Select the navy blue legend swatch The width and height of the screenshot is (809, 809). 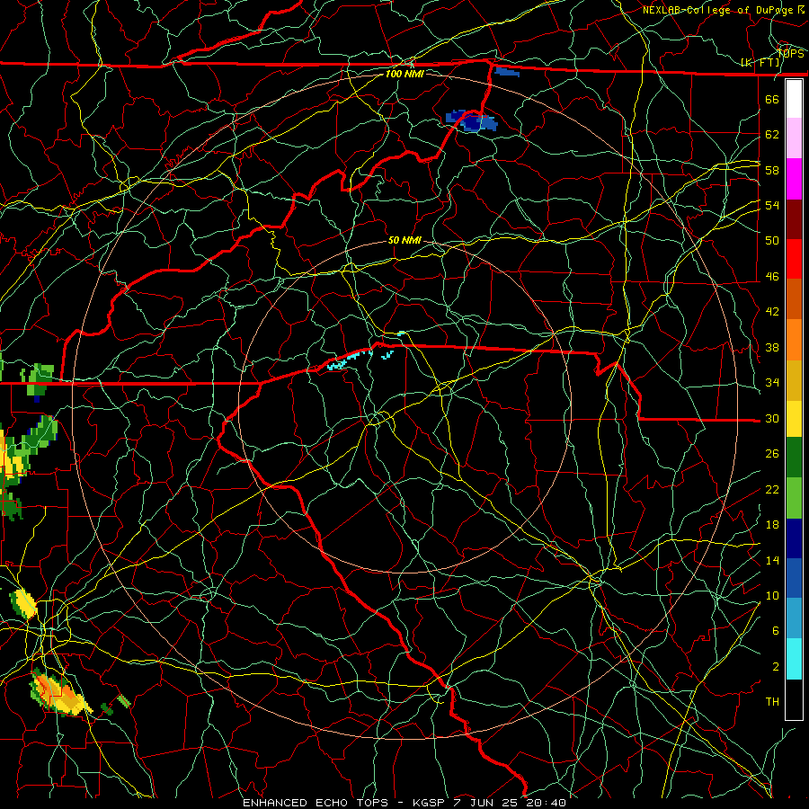(x=794, y=538)
